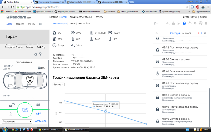Open the gear filter icon in the toolbar
211x132 pixels.
pos(195,23)
